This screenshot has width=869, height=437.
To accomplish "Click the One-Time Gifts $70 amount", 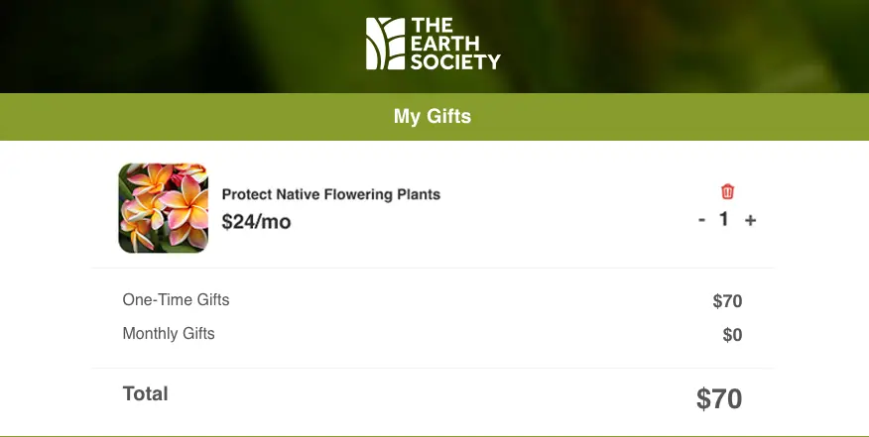I will click(x=727, y=302).
